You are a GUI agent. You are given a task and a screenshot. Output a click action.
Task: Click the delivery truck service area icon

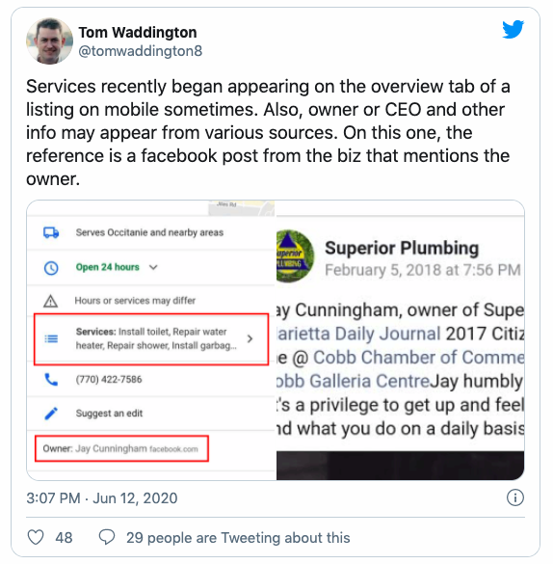coord(51,232)
